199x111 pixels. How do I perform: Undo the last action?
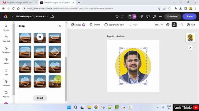coord(117,16)
